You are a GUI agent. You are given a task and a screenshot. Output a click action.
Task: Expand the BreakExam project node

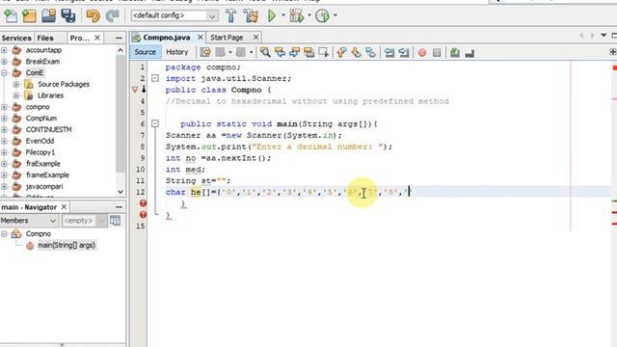click(4, 62)
